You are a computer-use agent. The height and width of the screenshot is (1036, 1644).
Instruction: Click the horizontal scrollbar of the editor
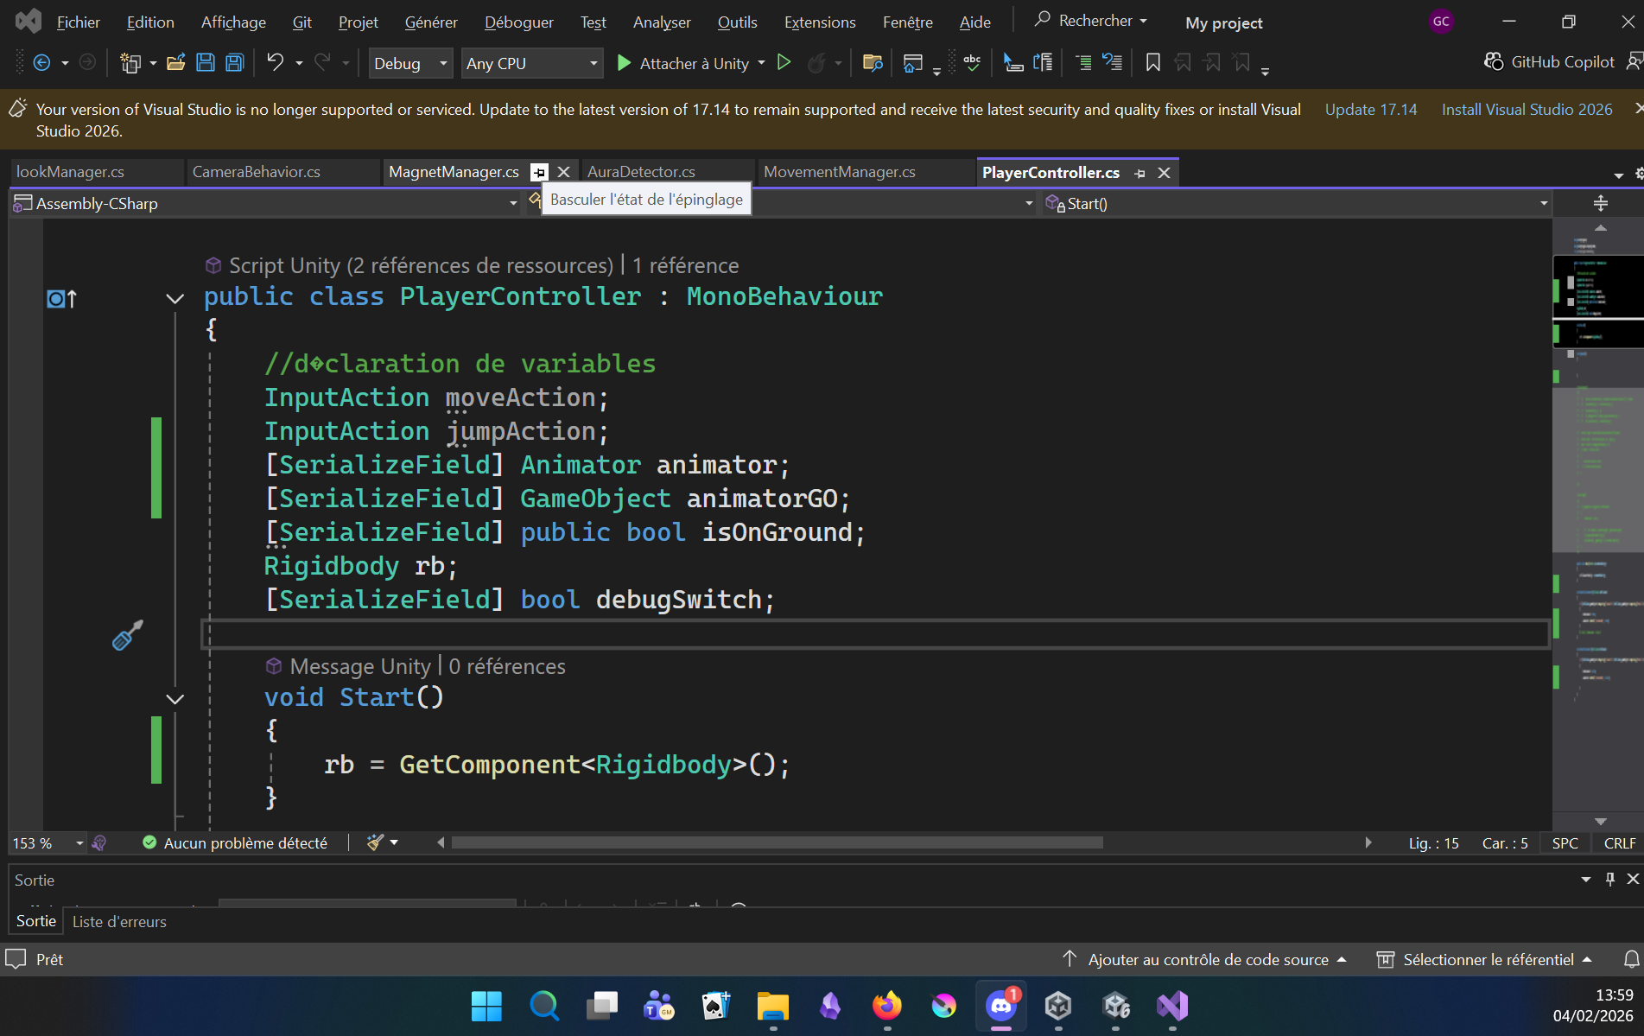pyautogui.click(x=778, y=842)
